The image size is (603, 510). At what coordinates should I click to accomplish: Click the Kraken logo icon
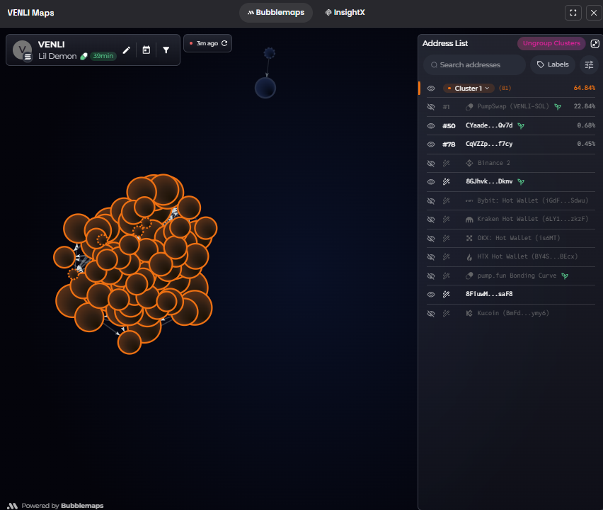(469, 220)
